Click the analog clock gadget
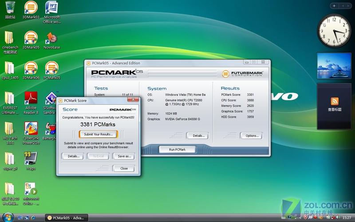355x222 pixels. click(x=334, y=31)
